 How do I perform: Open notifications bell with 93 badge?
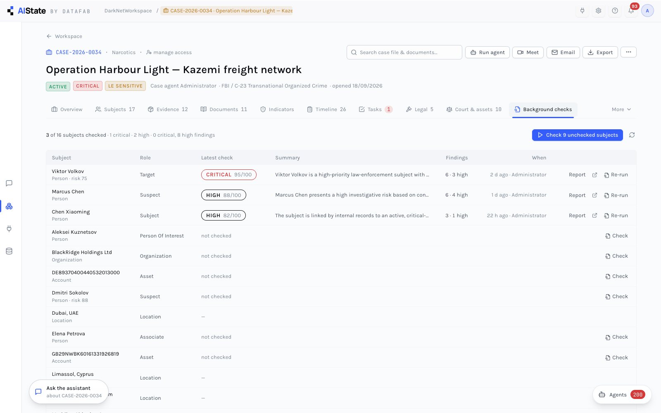pyautogui.click(x=631, y=11)
